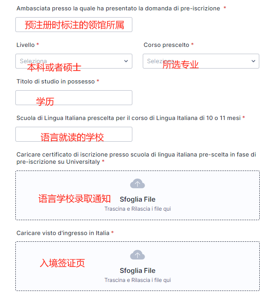Click the visa upload drop zone
This screenshot has width=276, height=300.
[137, 266]
